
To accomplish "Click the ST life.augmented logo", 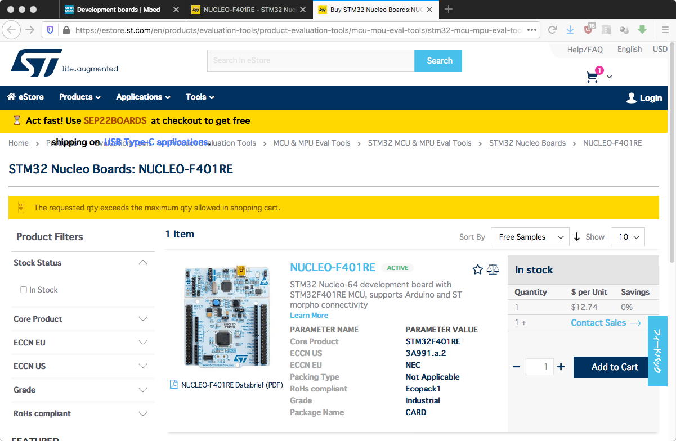I will click(x=64, y=62).
